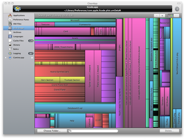Viewport: 185px width, 139px height.
Task: Select History sidebar icon
Action: coord(10,45)
